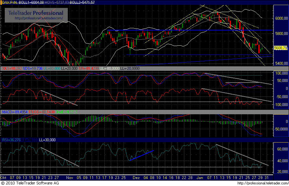
Task: Select the blue %DS=10,736 stochastic label
Action: 32,68
